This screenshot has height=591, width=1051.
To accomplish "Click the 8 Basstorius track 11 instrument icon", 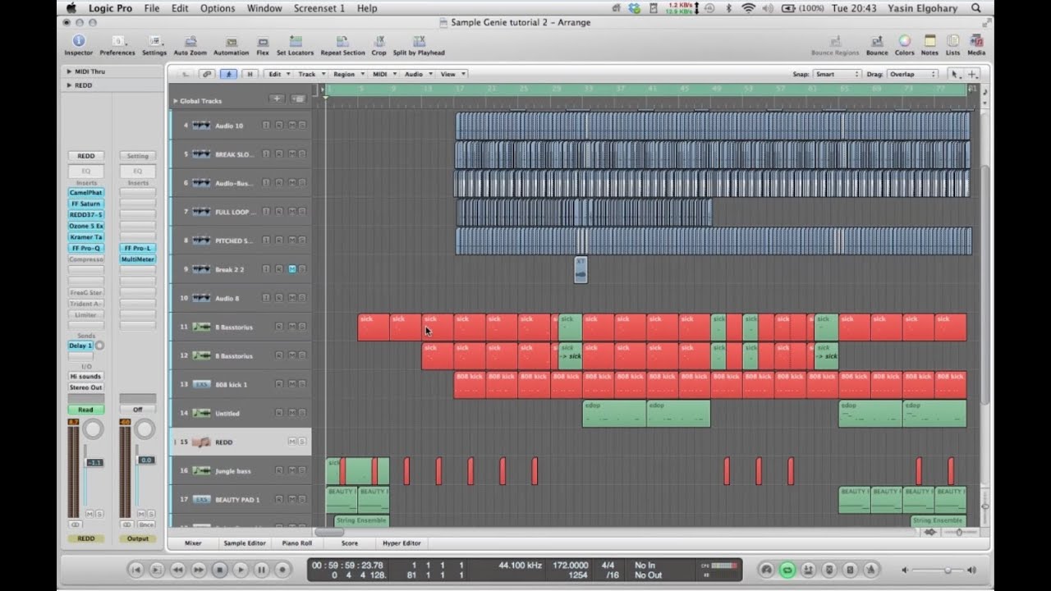I will [200, 327].
